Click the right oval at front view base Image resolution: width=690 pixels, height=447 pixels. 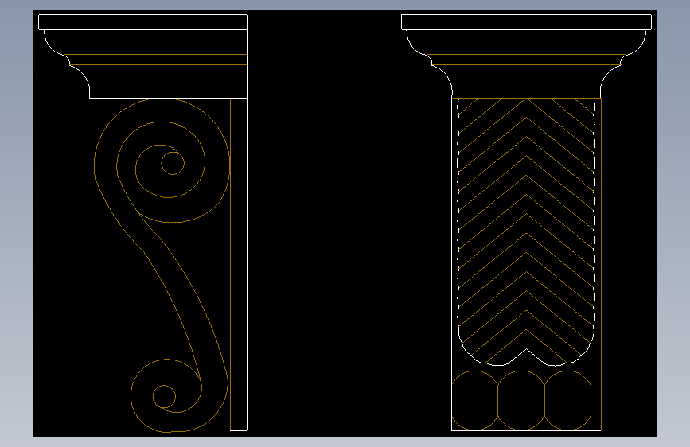tap(567, 400)
